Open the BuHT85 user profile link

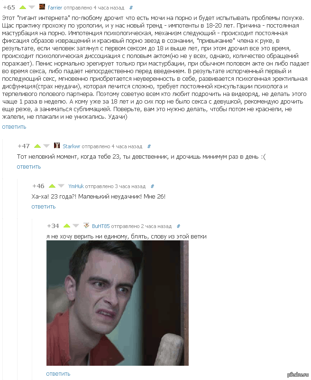tap(101, 226)
